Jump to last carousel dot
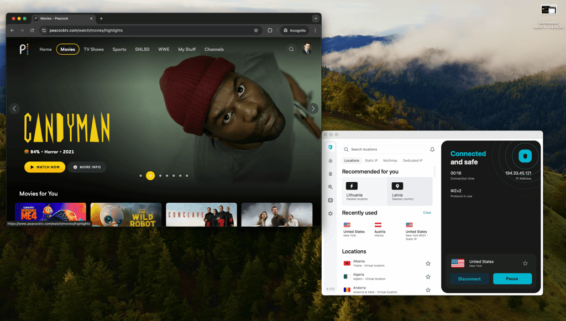The width and height of the screenshot is (566, 321). tap(187, 176)
